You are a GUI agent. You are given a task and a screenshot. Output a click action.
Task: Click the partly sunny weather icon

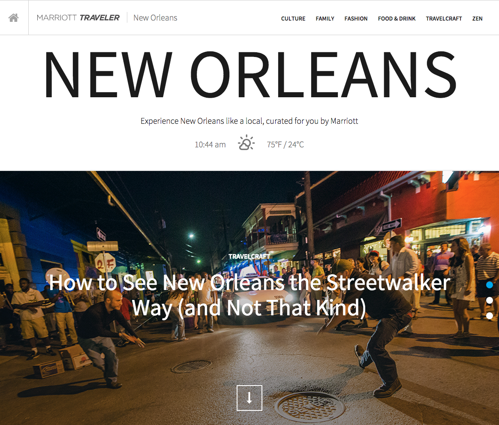click(246, 143)
